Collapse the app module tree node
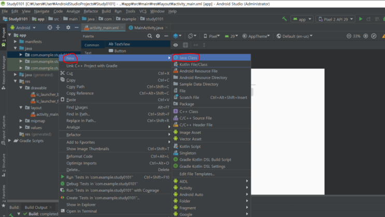 point(9,35)
